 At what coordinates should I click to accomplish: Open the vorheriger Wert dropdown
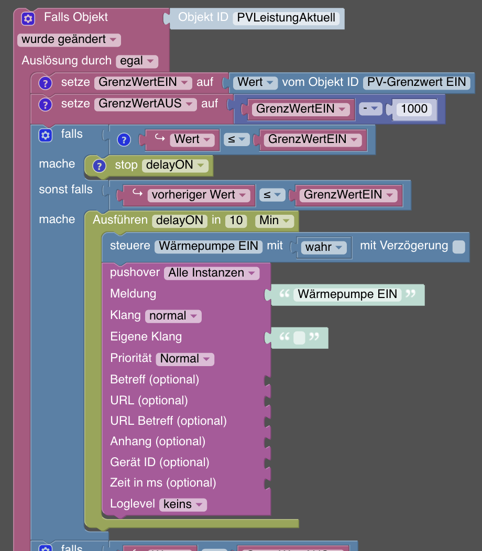[x=199, y=195]
